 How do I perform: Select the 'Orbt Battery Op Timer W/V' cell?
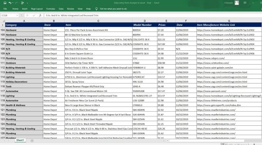coord(98,63)
